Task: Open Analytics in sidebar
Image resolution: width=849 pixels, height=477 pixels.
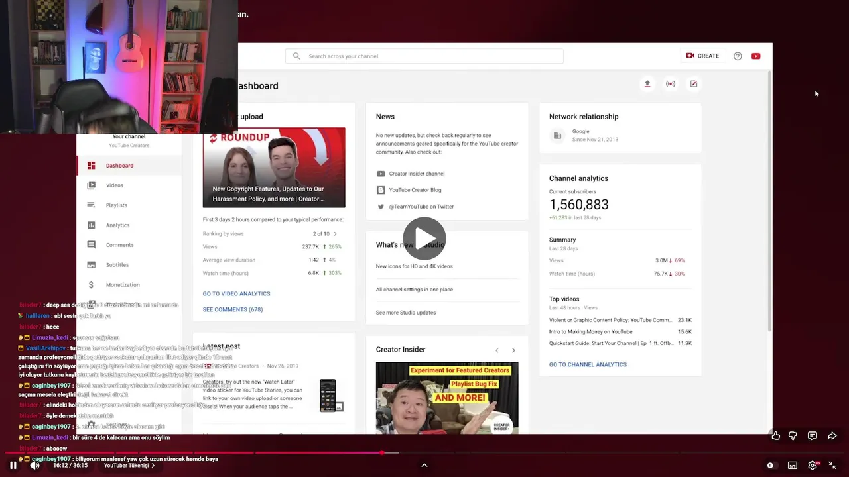Action: [129, 225]
